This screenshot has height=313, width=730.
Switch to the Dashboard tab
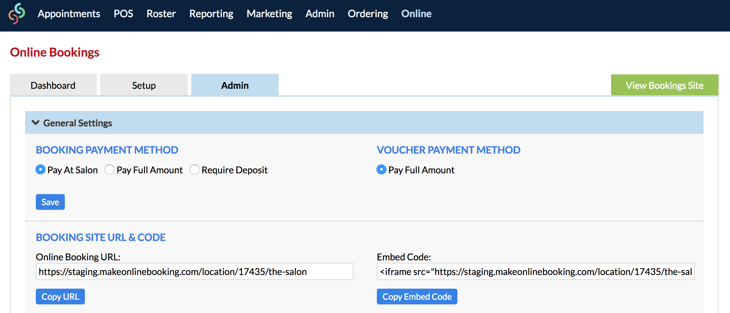click(x=53, y=85)
